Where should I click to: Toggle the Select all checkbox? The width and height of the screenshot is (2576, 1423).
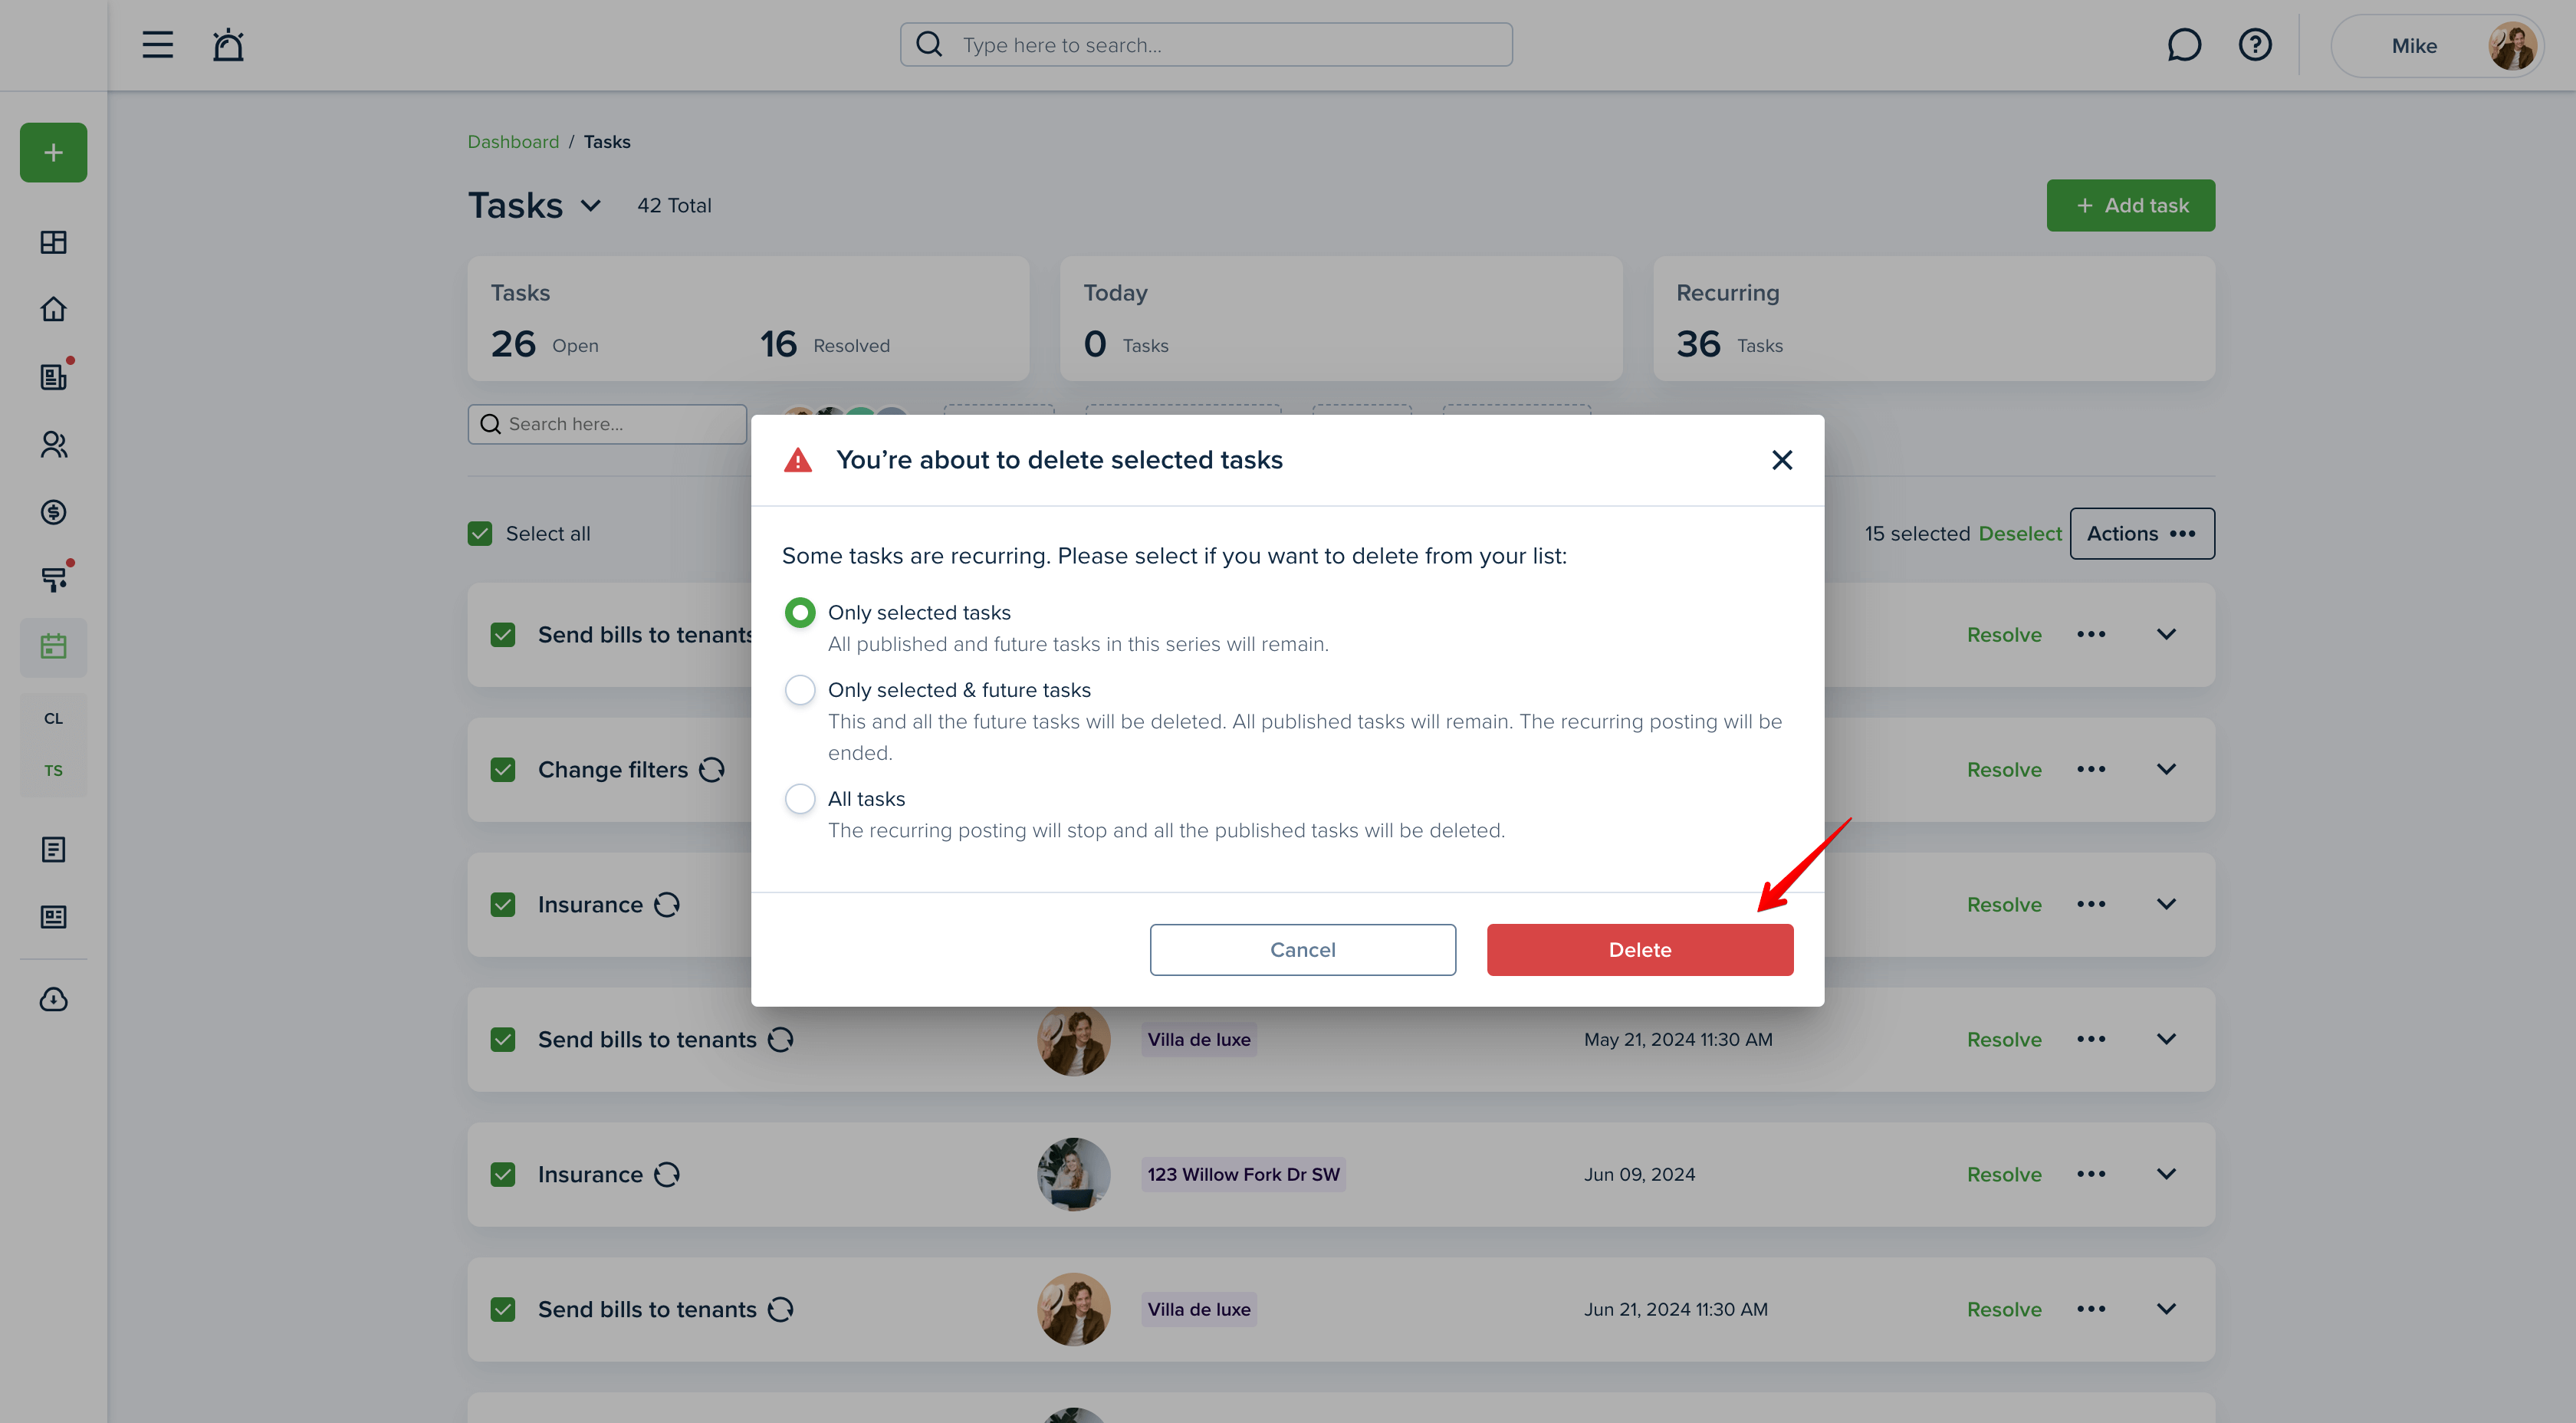[x=480, y=533]
